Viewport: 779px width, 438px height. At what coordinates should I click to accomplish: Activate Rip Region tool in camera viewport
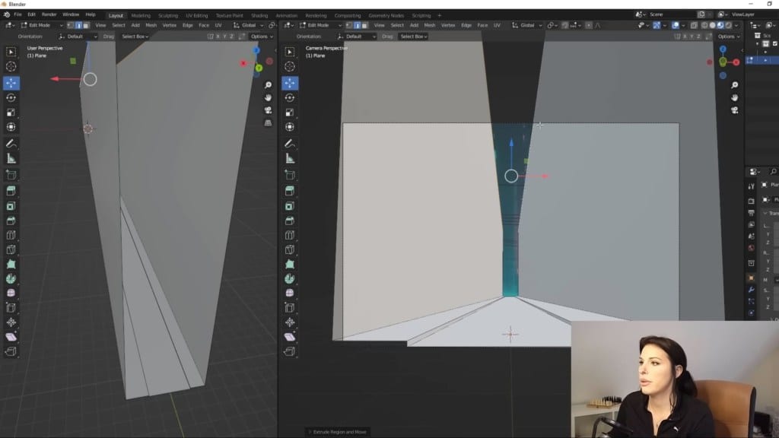290,351
